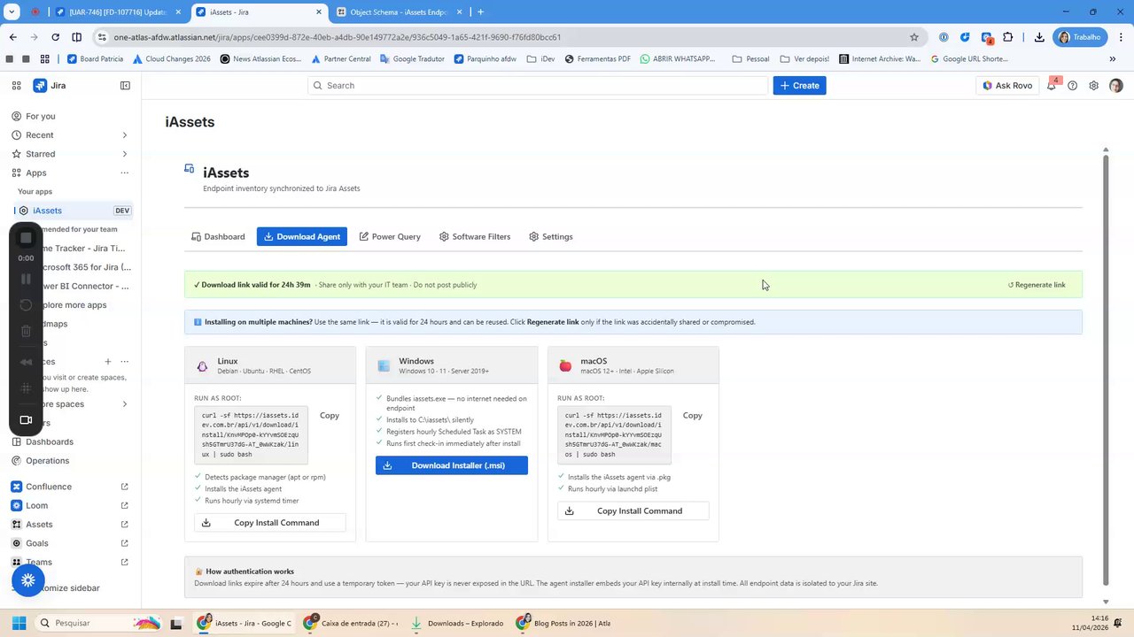
Task: Click the Regenerate link button
Action: point(1037,285)
